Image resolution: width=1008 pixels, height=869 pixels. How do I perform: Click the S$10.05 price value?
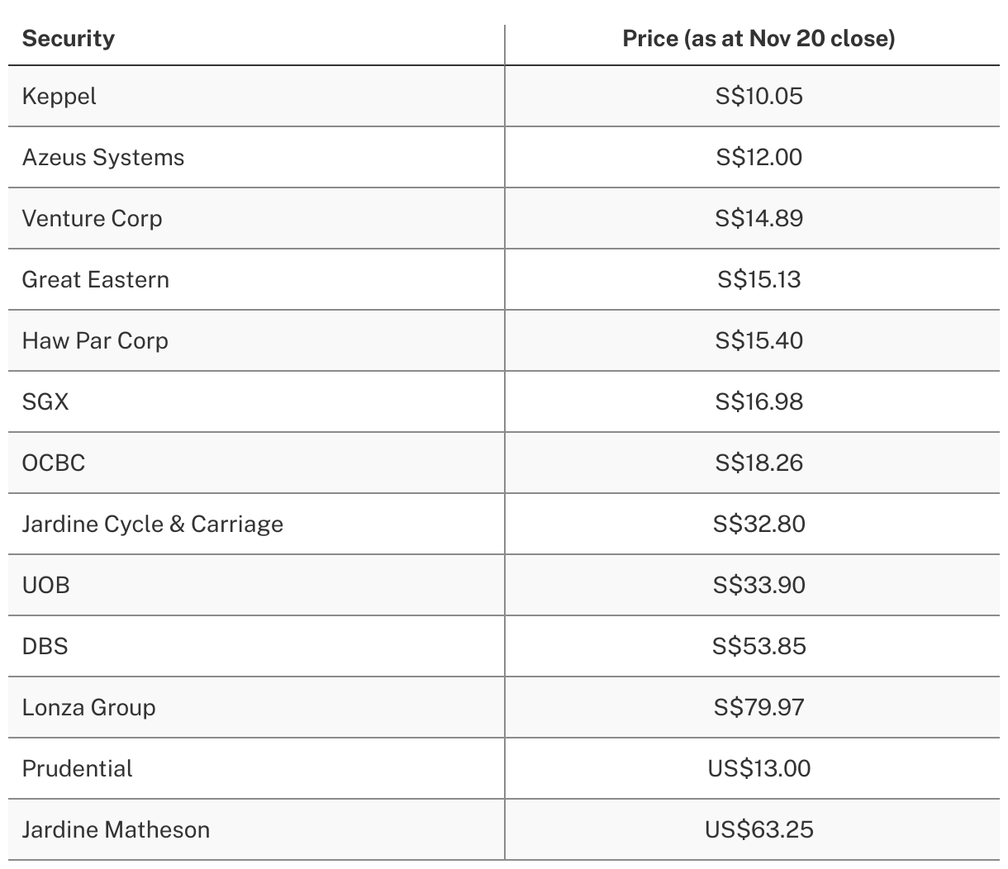click(758, 97)
